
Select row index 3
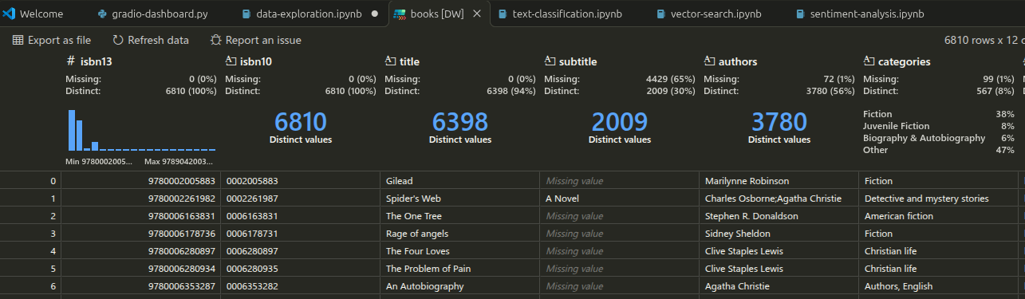[30, 234]
